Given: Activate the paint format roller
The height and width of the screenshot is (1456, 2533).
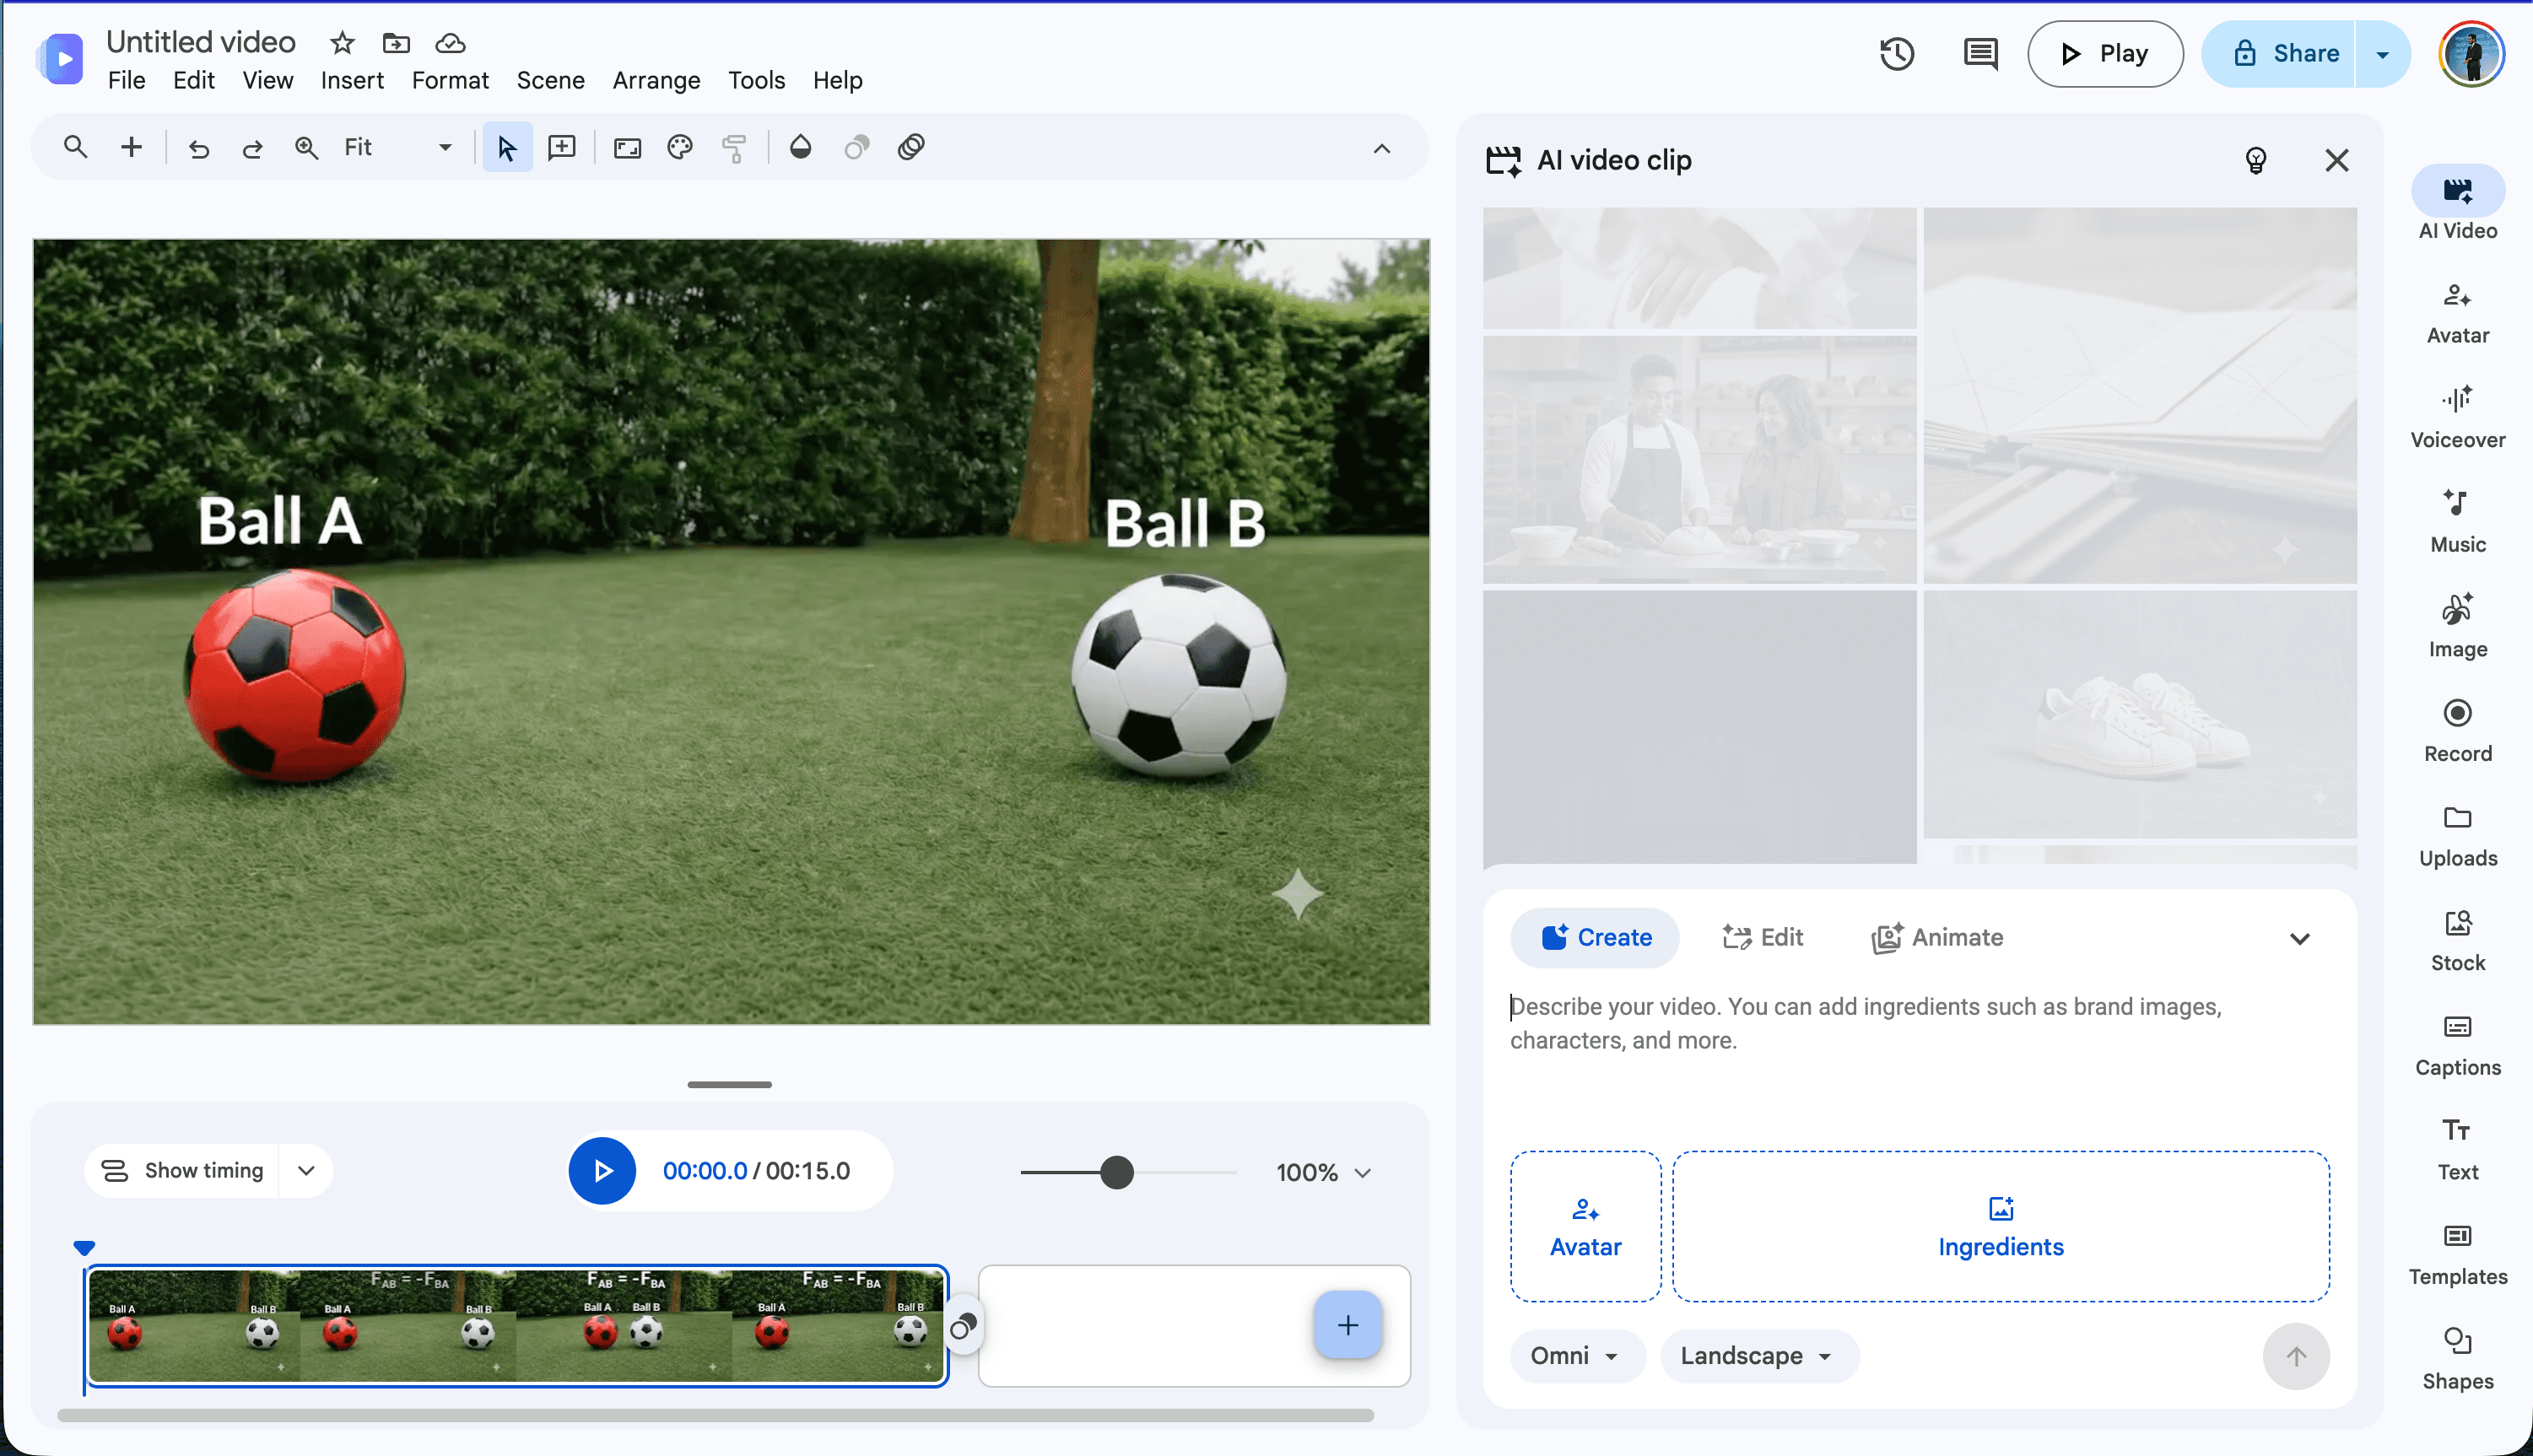Looking at the screenshot, I should point(734,148).
